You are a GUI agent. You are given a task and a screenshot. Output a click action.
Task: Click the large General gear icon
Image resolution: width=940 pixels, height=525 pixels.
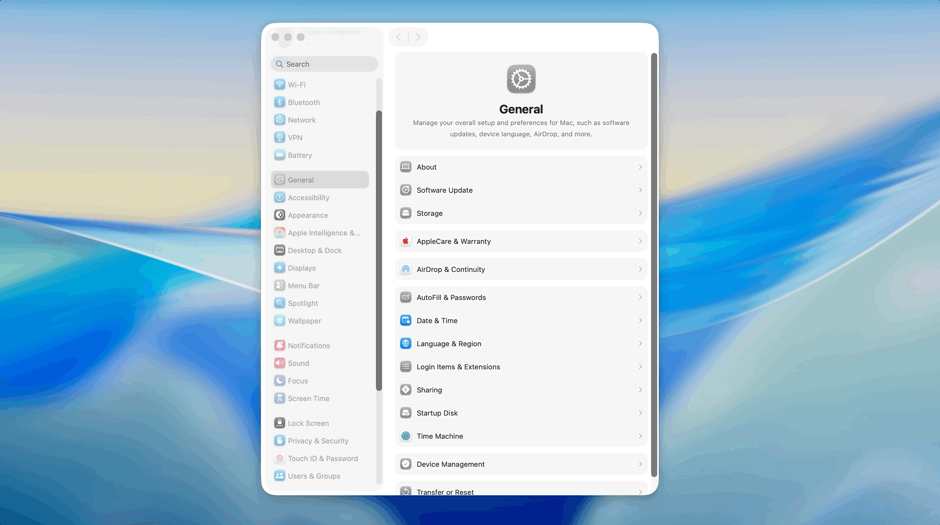(521, 79)
